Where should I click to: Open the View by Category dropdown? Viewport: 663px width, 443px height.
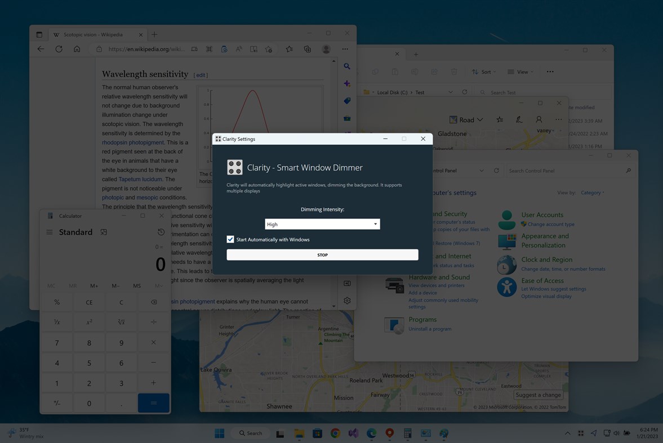click(593, 193)
